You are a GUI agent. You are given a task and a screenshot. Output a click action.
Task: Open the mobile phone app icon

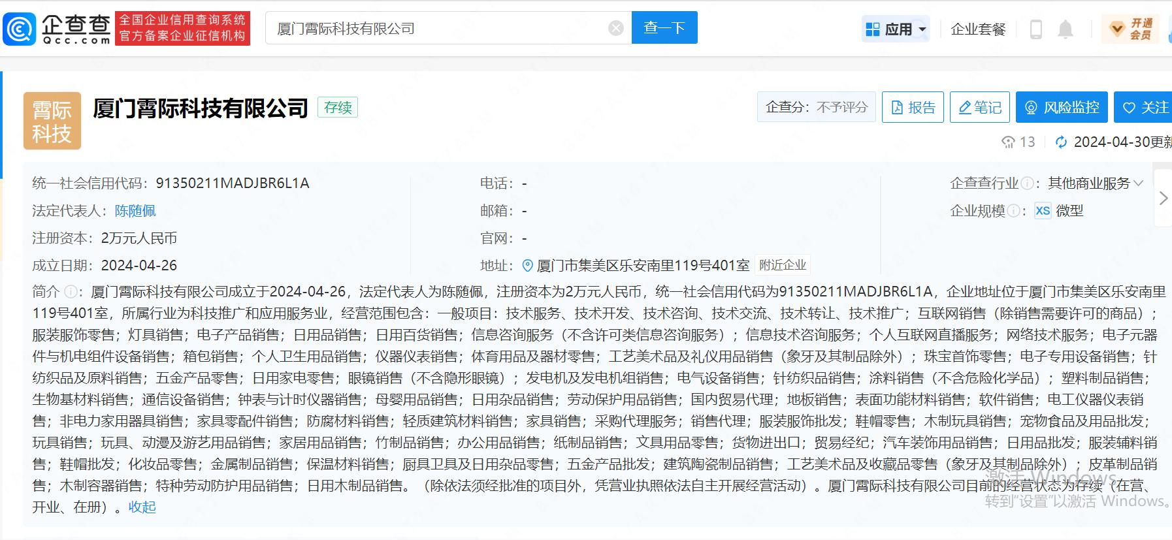tap(1035, 29)
